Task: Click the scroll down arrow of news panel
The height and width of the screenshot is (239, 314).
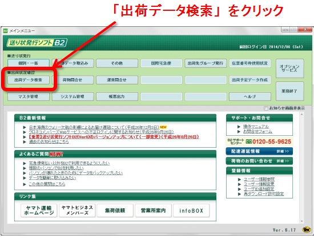Action: (301, 221)
